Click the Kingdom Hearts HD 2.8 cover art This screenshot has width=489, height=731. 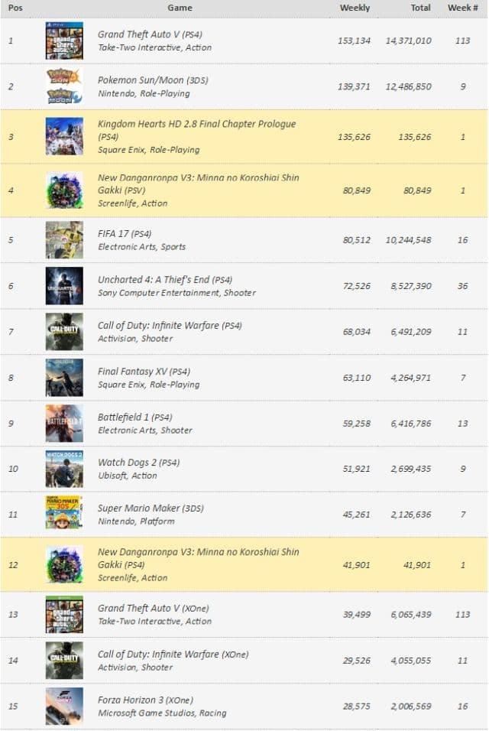64,137
